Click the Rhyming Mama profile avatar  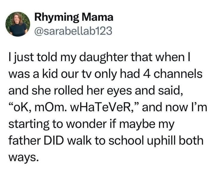(x=19, y=24)
